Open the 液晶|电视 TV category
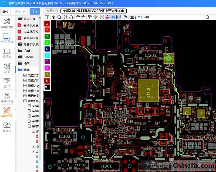This screenshot has height=172, width=216. pyautogui.click(x=7, y=98)
